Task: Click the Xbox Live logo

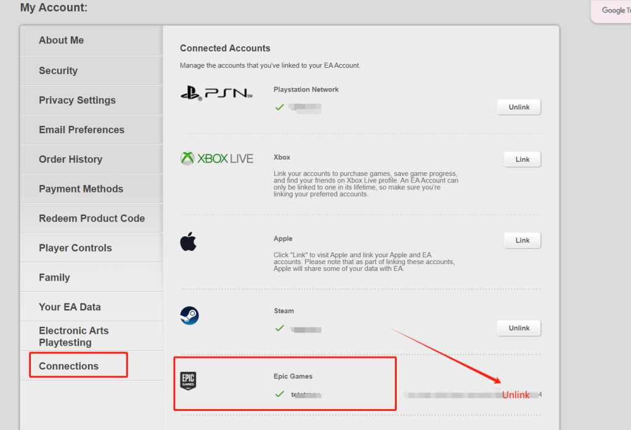Action: click(217, 159)
